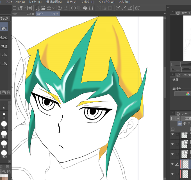This screenshot has height=180, width=191.
Task: Open the layer palette color dropdown
Action: tap(175, 118)
